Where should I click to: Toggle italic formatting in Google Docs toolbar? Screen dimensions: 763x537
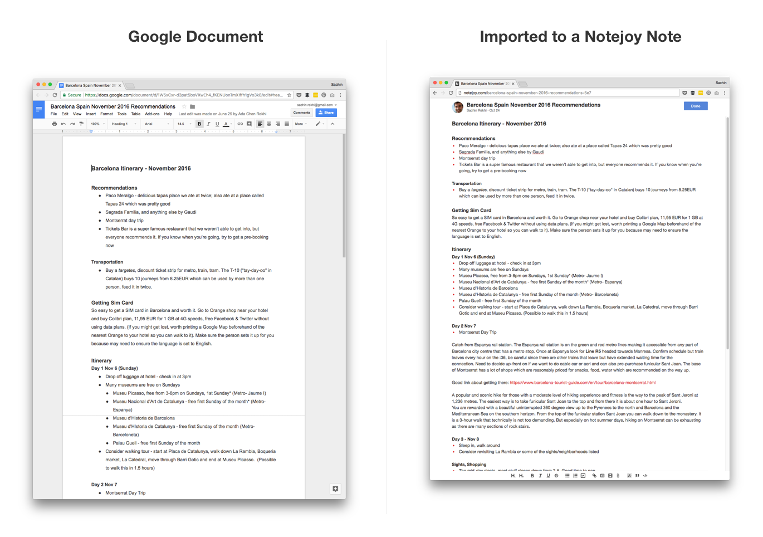pos(208,124)
